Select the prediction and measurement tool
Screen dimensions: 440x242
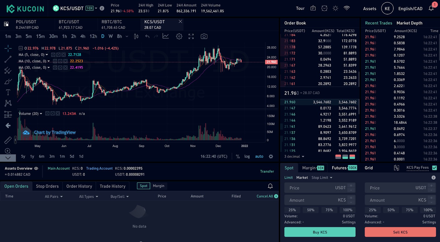coord(8,114)
